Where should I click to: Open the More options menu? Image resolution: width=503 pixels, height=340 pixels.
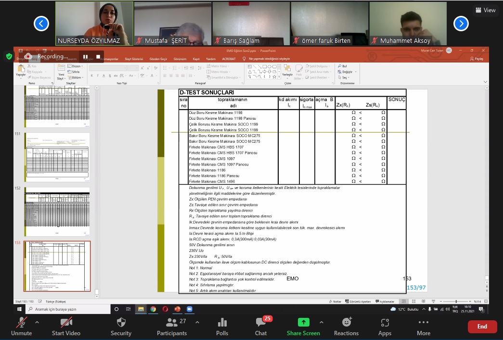pos(424,327)
